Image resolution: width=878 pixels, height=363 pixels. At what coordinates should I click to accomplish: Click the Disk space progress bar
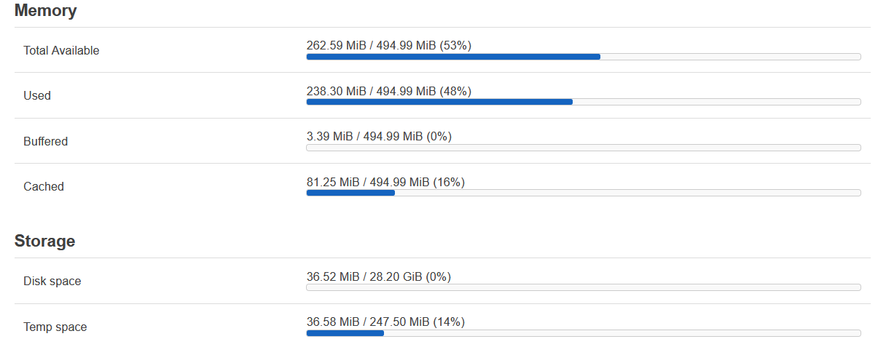(x=583, y=287)
